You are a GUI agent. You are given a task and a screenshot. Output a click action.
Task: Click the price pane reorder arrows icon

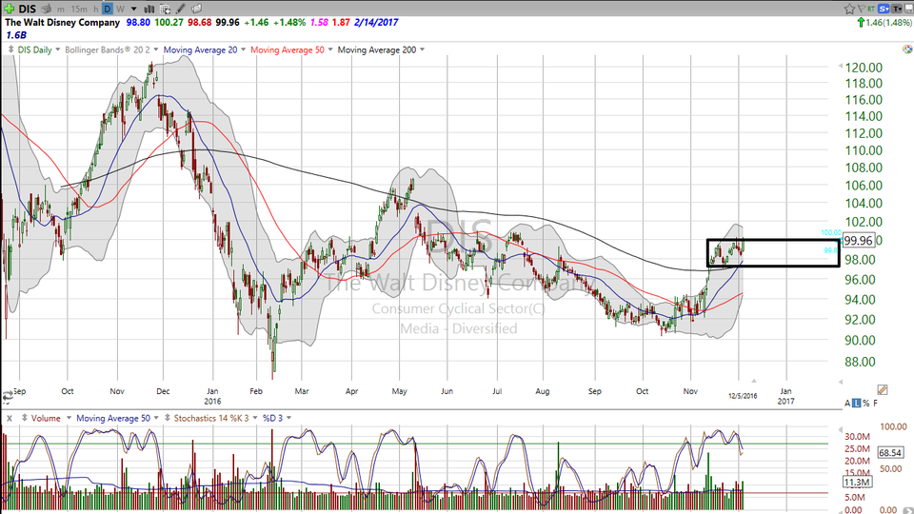point(10,50)
